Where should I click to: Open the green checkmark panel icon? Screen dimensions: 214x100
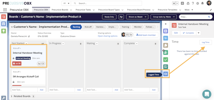click(166, 60)
